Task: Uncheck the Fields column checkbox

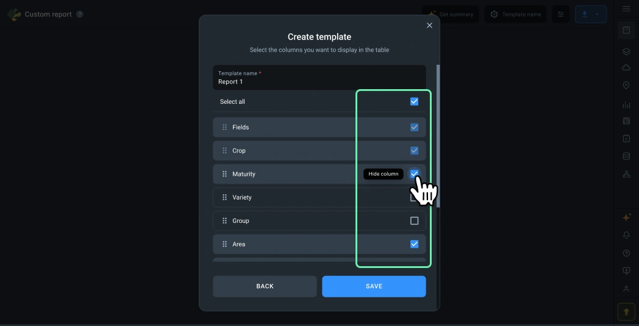Action: click(414, 128)
